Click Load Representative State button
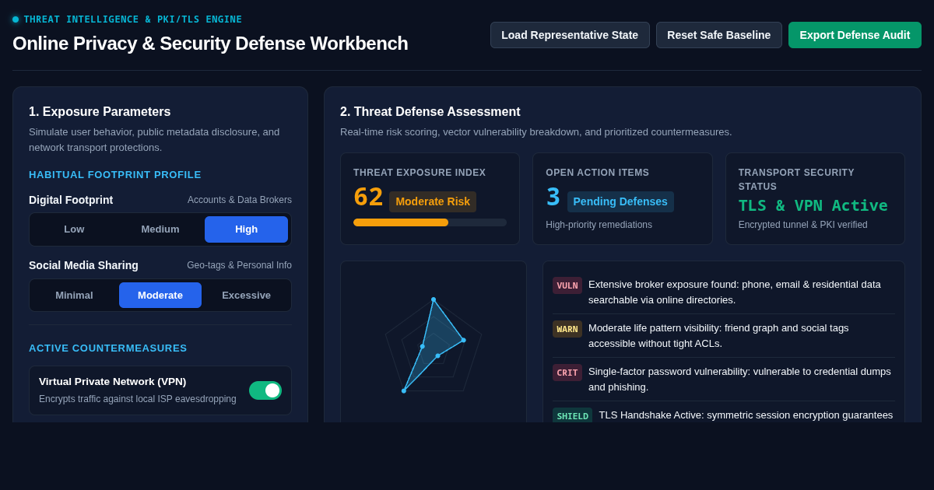 point(570,35)
